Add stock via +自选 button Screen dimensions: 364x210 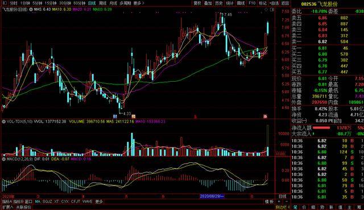[x=274, y=3]
